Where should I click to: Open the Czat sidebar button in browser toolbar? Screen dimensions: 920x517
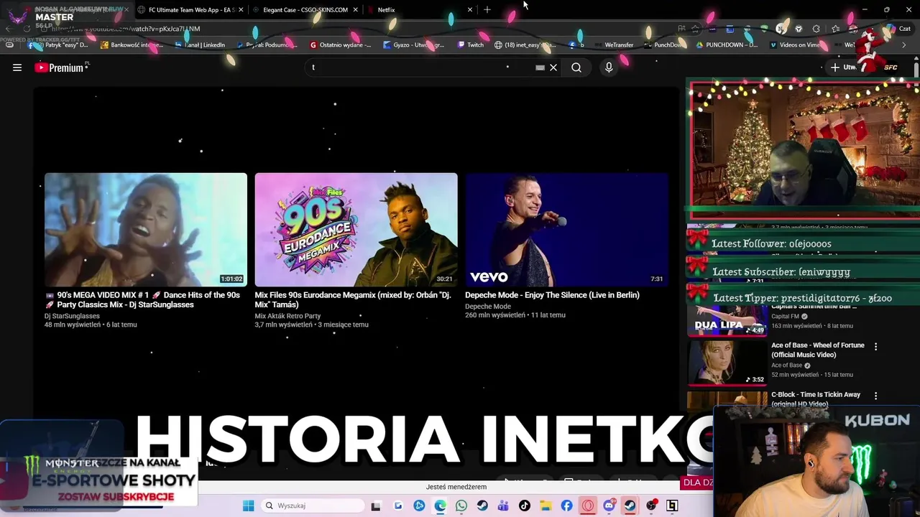[898, 29]
